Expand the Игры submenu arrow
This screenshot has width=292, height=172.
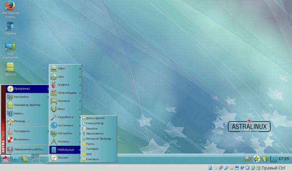(80, 109)
